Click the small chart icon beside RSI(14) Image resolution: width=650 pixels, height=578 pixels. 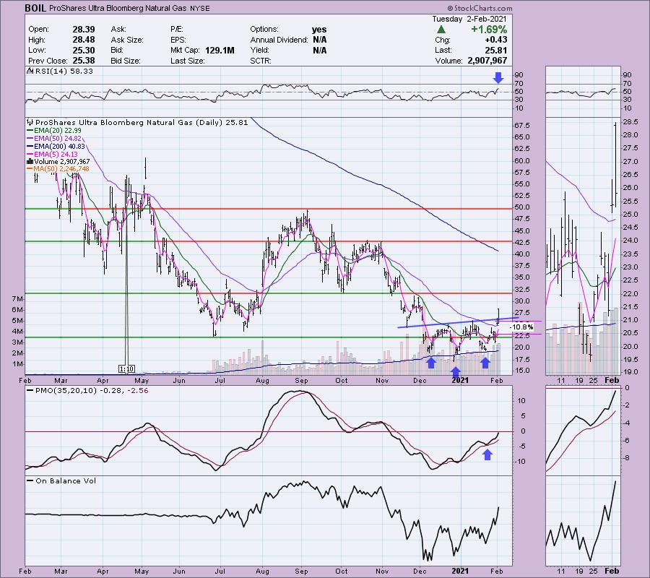[30, 71]
